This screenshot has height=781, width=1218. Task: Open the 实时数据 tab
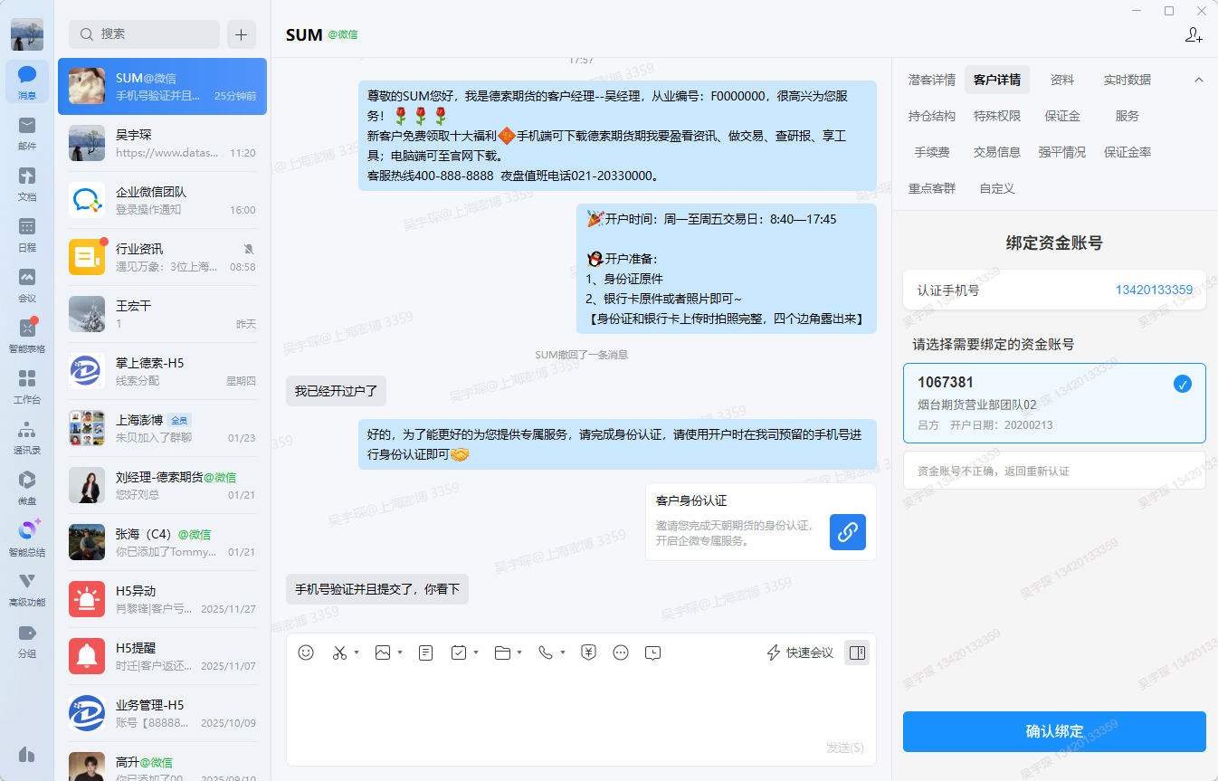click(1128, 80)
